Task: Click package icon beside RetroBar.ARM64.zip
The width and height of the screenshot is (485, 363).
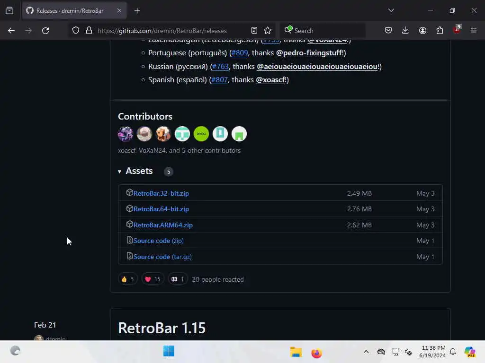Action: click(130, 224)
